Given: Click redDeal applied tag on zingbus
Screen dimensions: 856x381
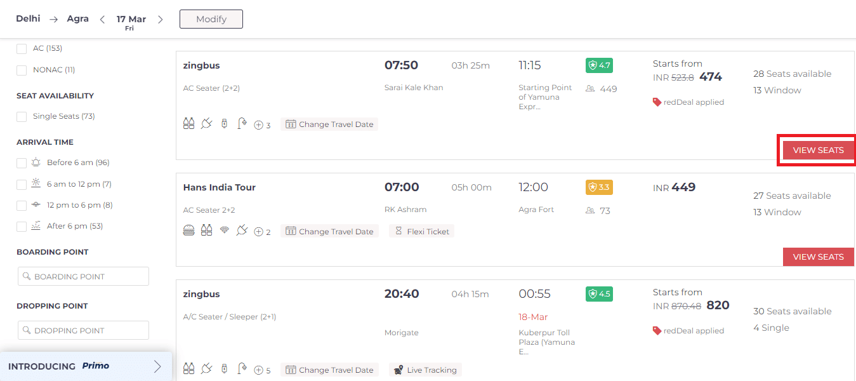Looking at the screenshot, I should click(688, 101).
